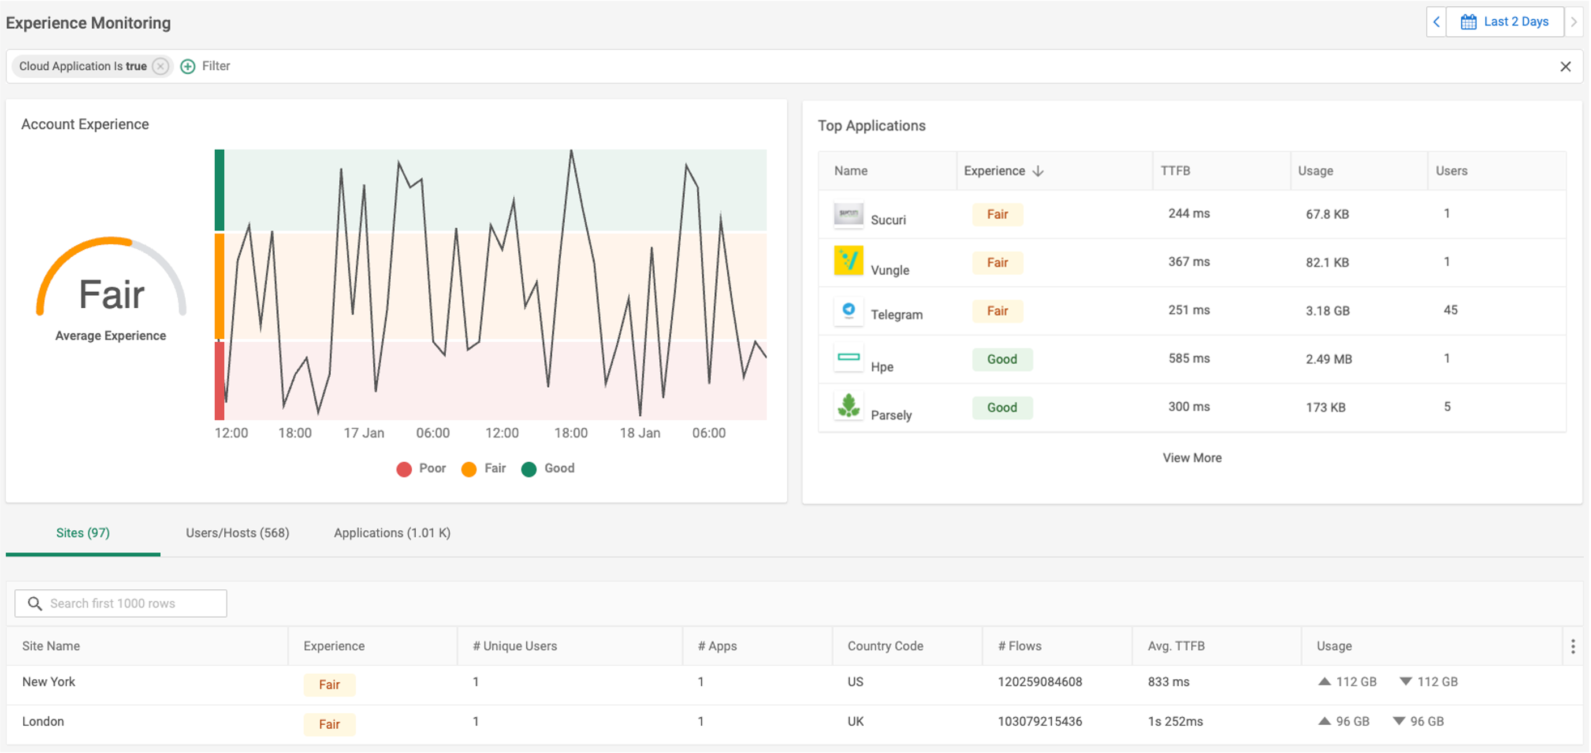Viewport: 1591px width, 753px height.
Task: Switch to the Users/Hosts tab
Action: click(x=237, y=533)
